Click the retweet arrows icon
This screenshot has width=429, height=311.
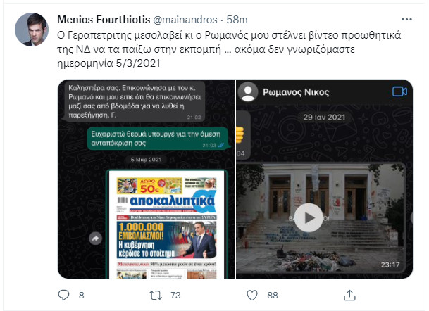pyautogui.click(x=156, y=295)
